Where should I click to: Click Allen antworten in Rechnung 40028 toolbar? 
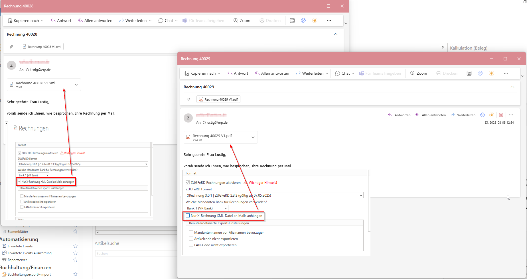95,21
